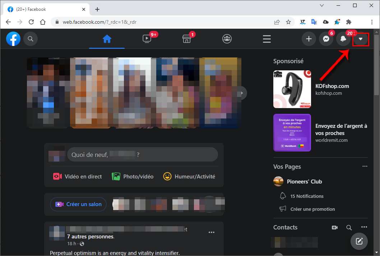Close the Facebook browser tab
380x256 pixels.
click(x=84, y=9)
